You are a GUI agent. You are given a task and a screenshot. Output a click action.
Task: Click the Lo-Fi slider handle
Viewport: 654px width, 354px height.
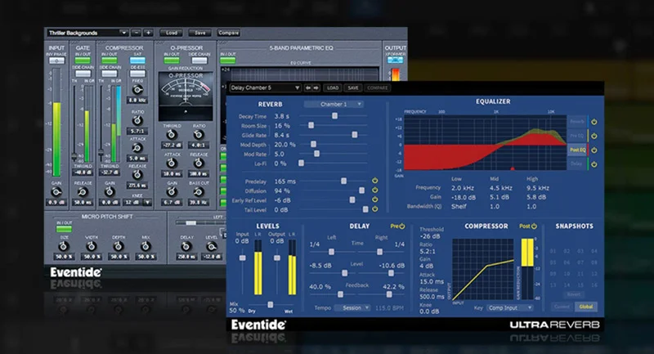tap(301, 163)
